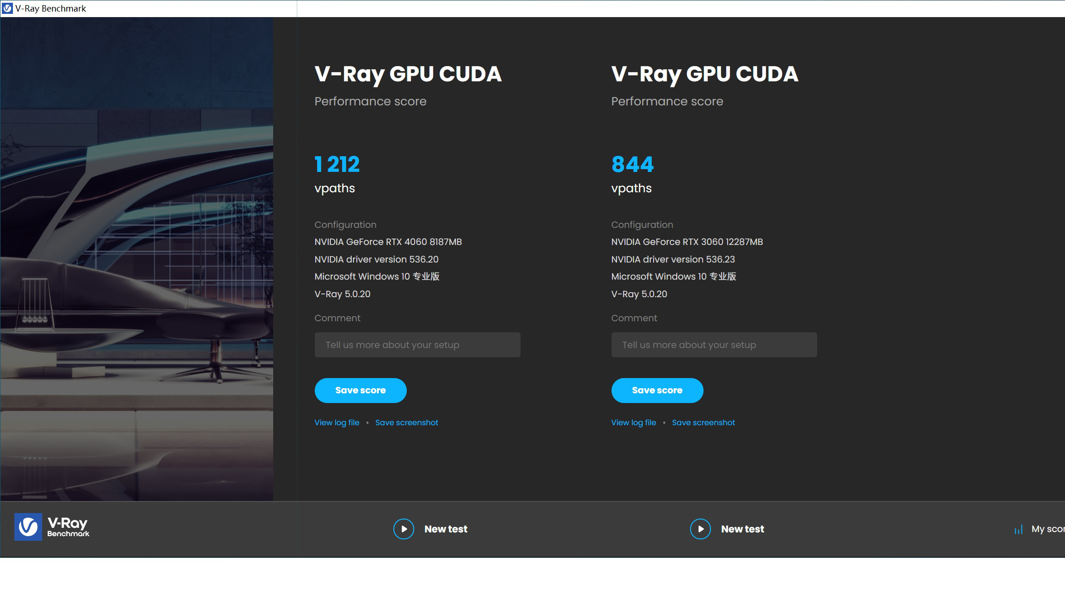Click the play icon for the RTX 3060 New test
The height and width of the screenshot is (599, 1065).
click(700, 529)
